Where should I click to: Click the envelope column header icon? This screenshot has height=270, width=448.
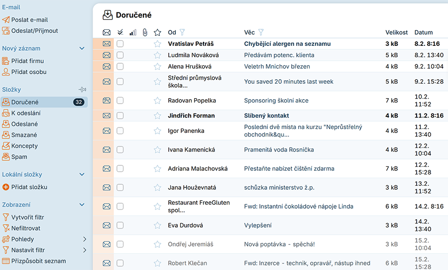pyautogui.click(x=107, y=32)
